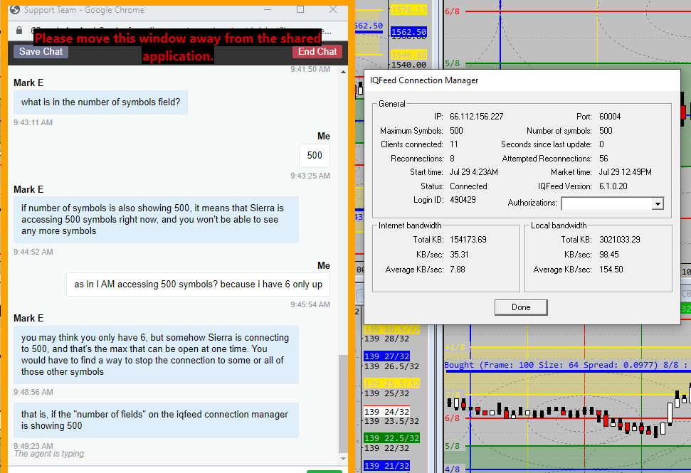The height and width of the screenshot is (473, 691).
Task: Click Local bandwidth KB/sec value 98.45
Action: pos(609,255)
